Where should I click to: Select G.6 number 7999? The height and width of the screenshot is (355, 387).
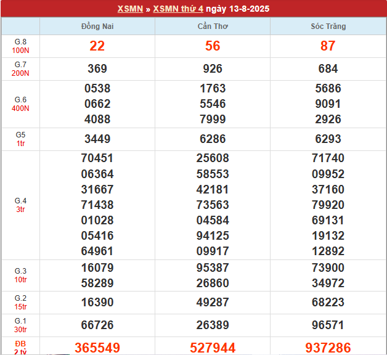213,119
